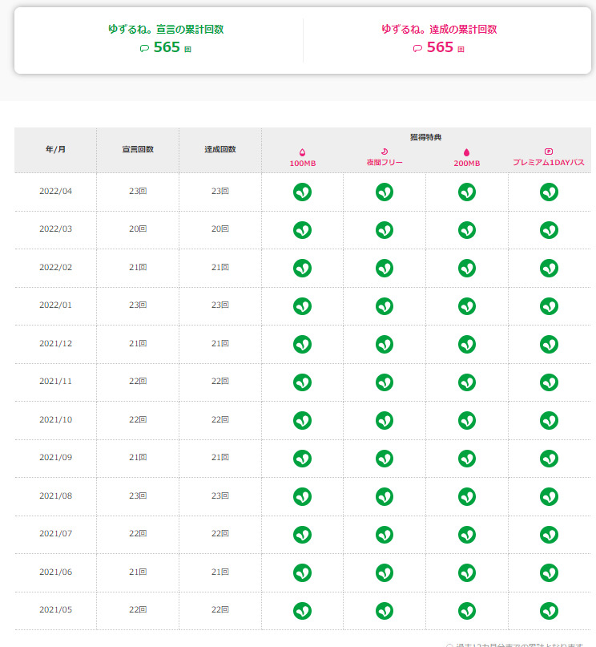Select the 年/月 column header
596x647 pixels.
(x=55, y=150)
